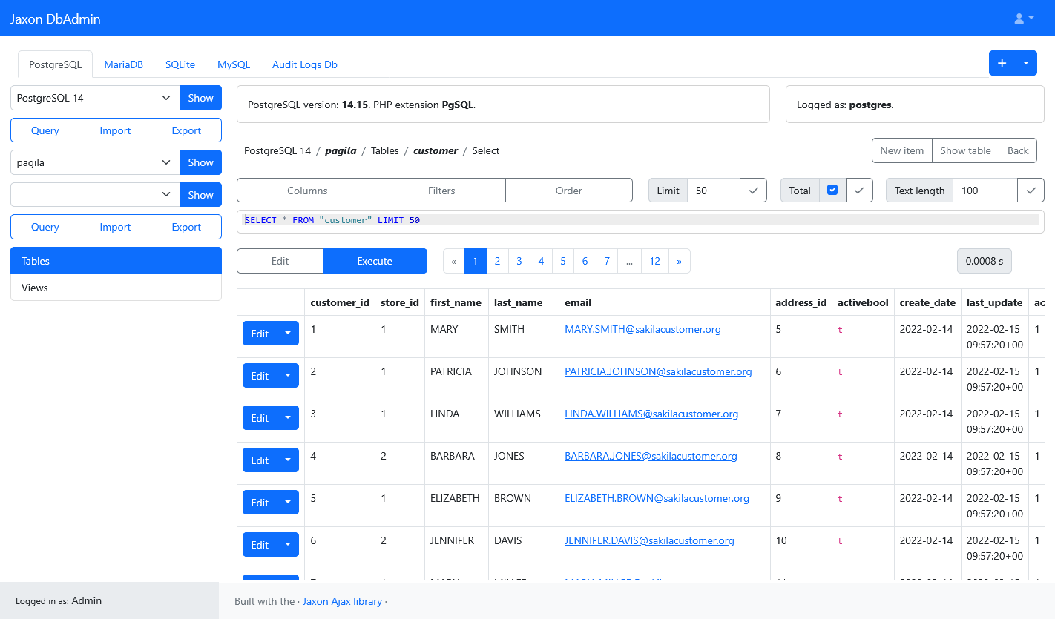This screenshot has width=1055, height=619.
Task: Click inside the Limit input field
Action: coord(713,190)
